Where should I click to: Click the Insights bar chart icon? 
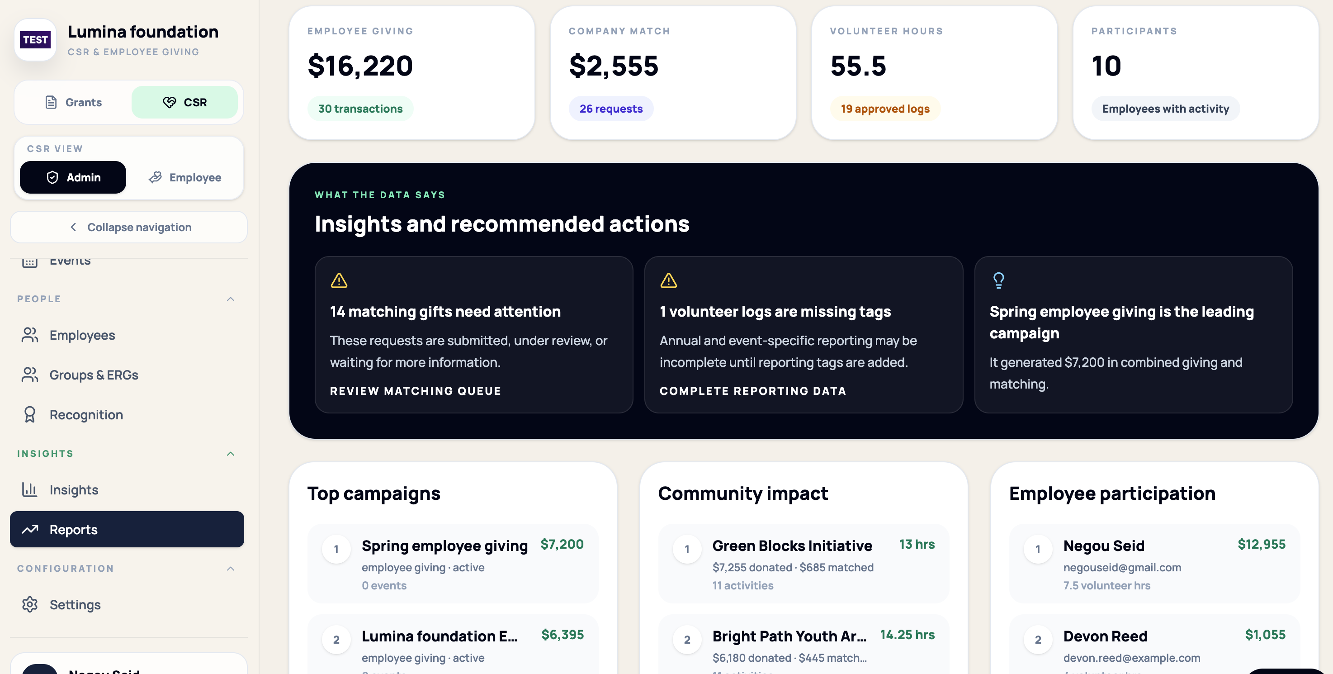click(29, 490)
